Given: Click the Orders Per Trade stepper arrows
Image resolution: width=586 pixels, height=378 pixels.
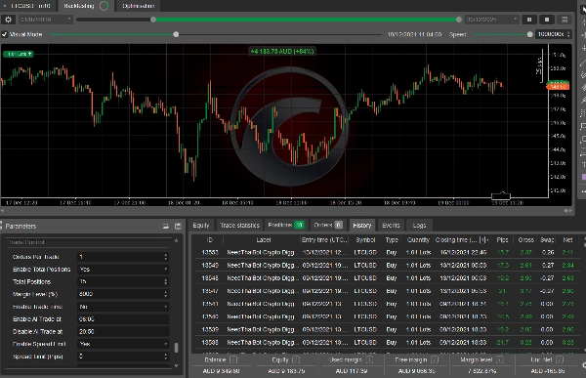Looking at the screenshot, I should 166,257.
